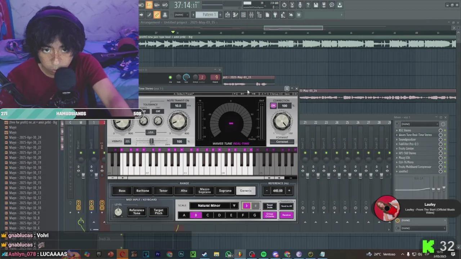This screenshot has width=461, height=259.
Task: Select Generic vocal range
Action: pyautogui.click(x=246, y=191)
